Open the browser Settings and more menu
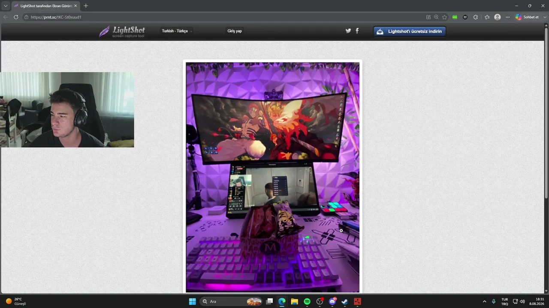The width and height of the screenshot is (549, 308). tap(508, 17)
